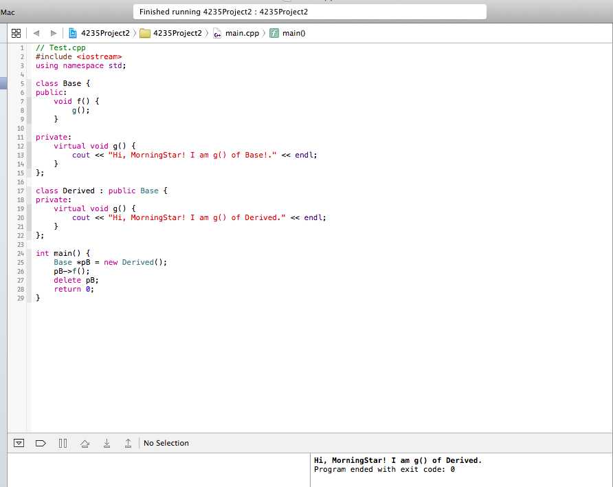Click the 'return 0;' statement
Image resolution: width=613 pixels, height=487 pixels.
(x=74, y=290)
